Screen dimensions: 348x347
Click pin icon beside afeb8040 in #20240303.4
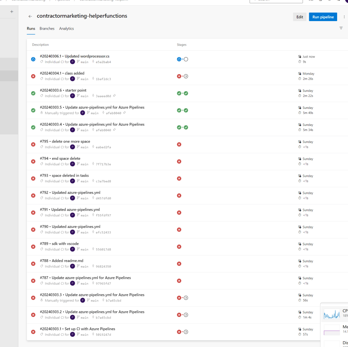[x=114, y=130]
